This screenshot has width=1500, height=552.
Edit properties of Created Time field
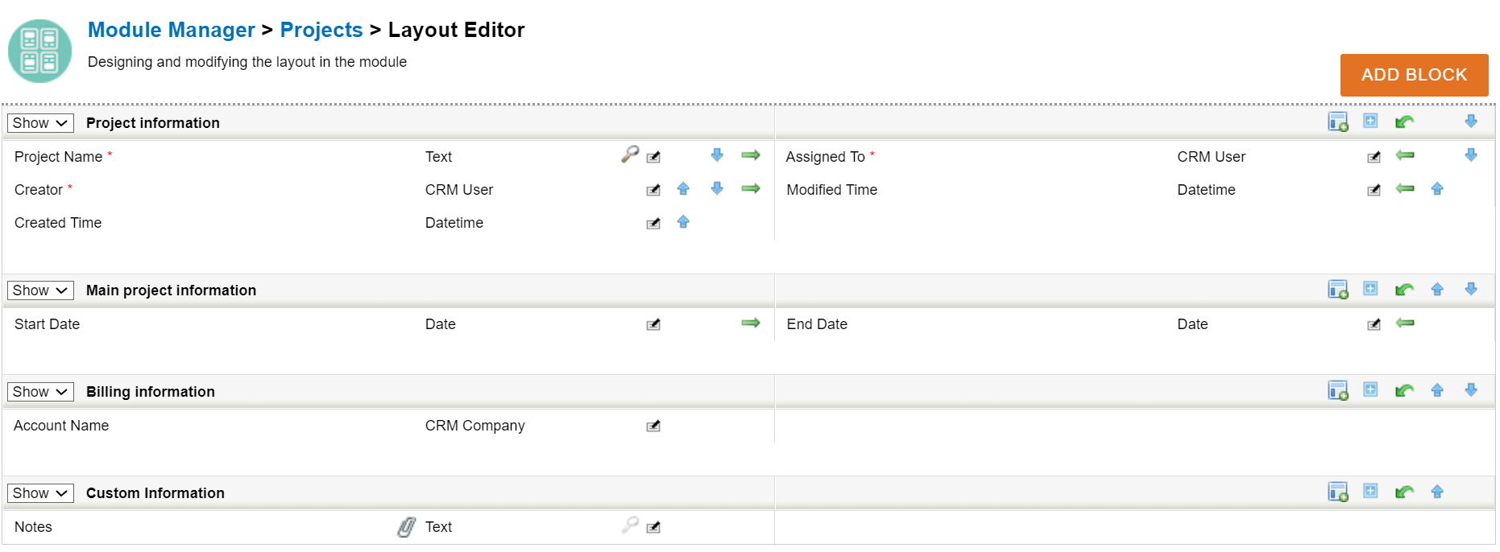653,223
